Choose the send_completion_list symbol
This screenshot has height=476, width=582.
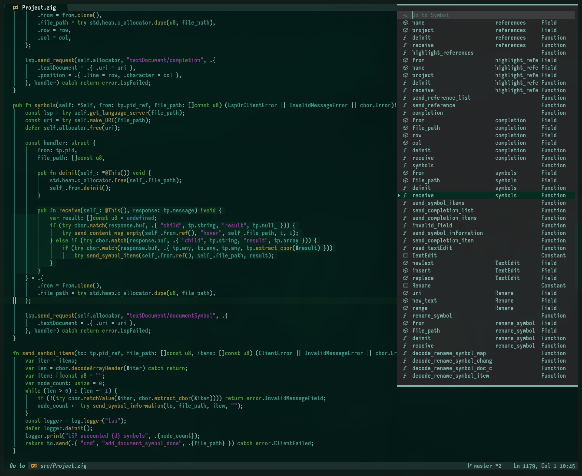click(443, 210)
